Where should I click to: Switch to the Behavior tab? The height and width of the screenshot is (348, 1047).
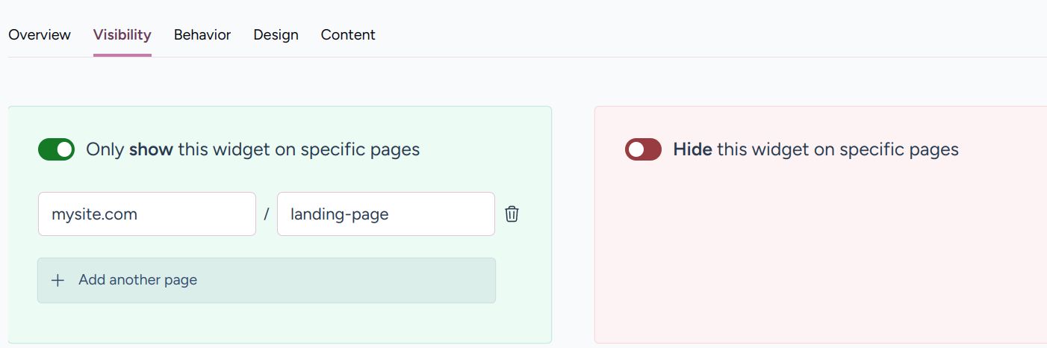tap(202, 35)
